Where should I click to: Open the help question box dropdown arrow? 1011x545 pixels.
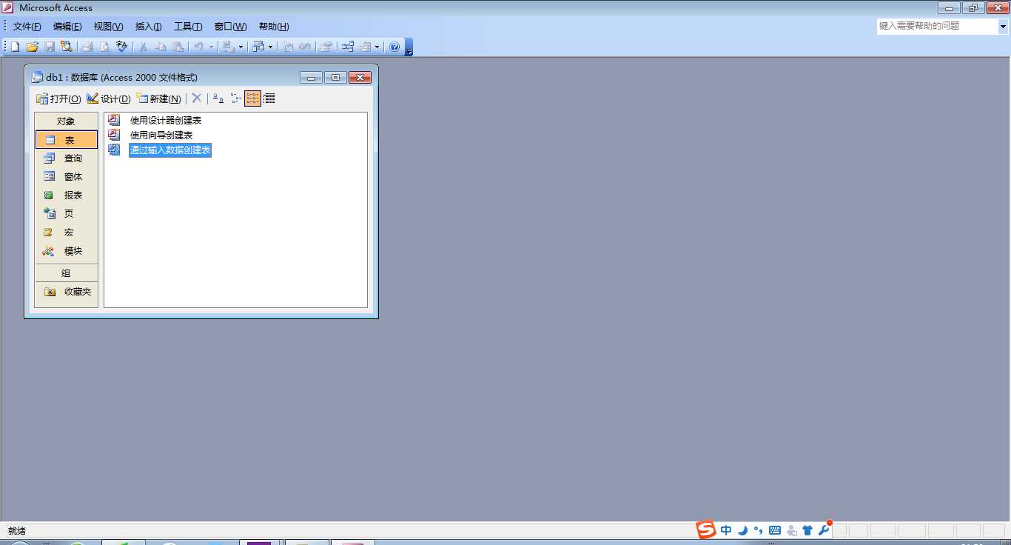pyautogui.click(x=1004, y=26)
